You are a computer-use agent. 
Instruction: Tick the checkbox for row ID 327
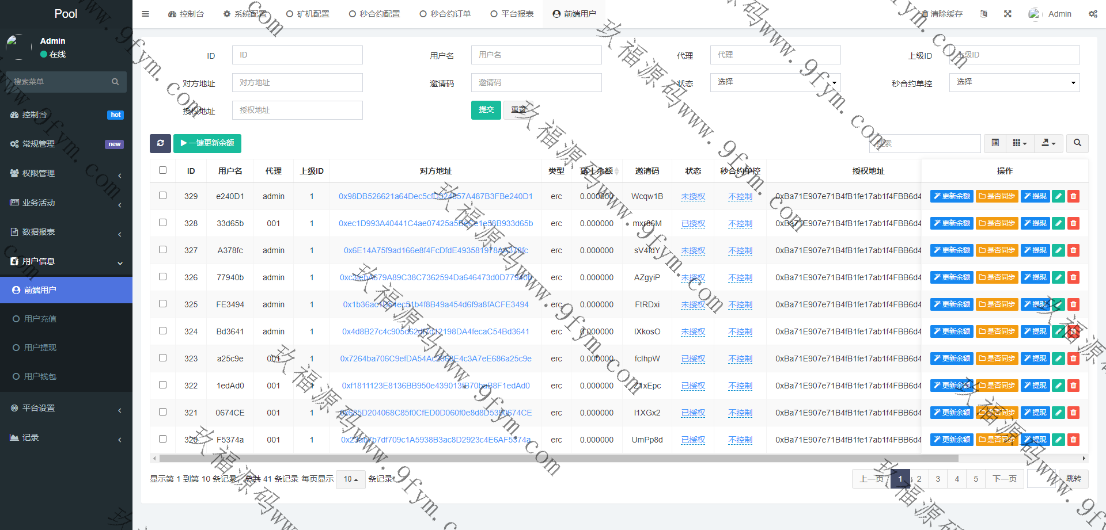(162, 250)
